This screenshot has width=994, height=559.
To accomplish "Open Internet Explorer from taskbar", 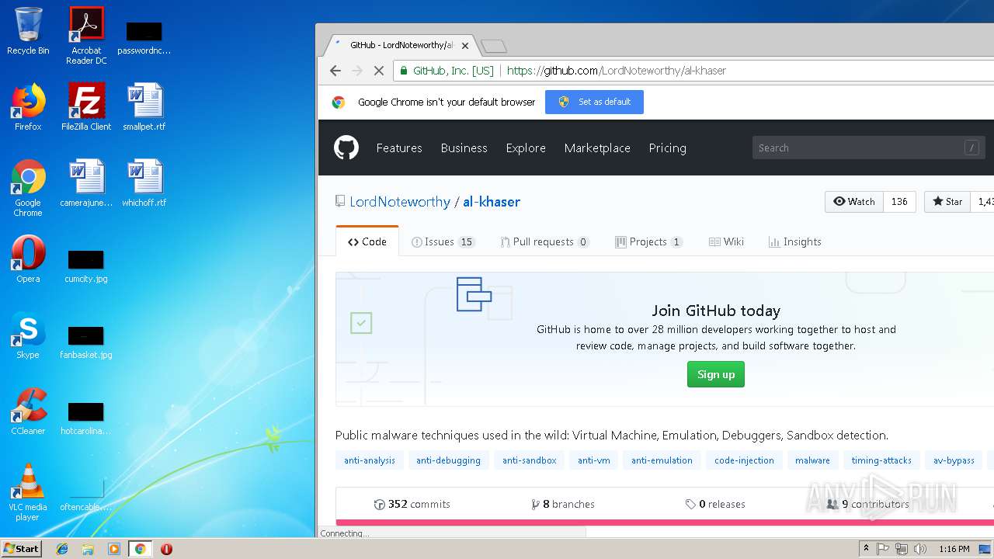I will click(62, 549).
